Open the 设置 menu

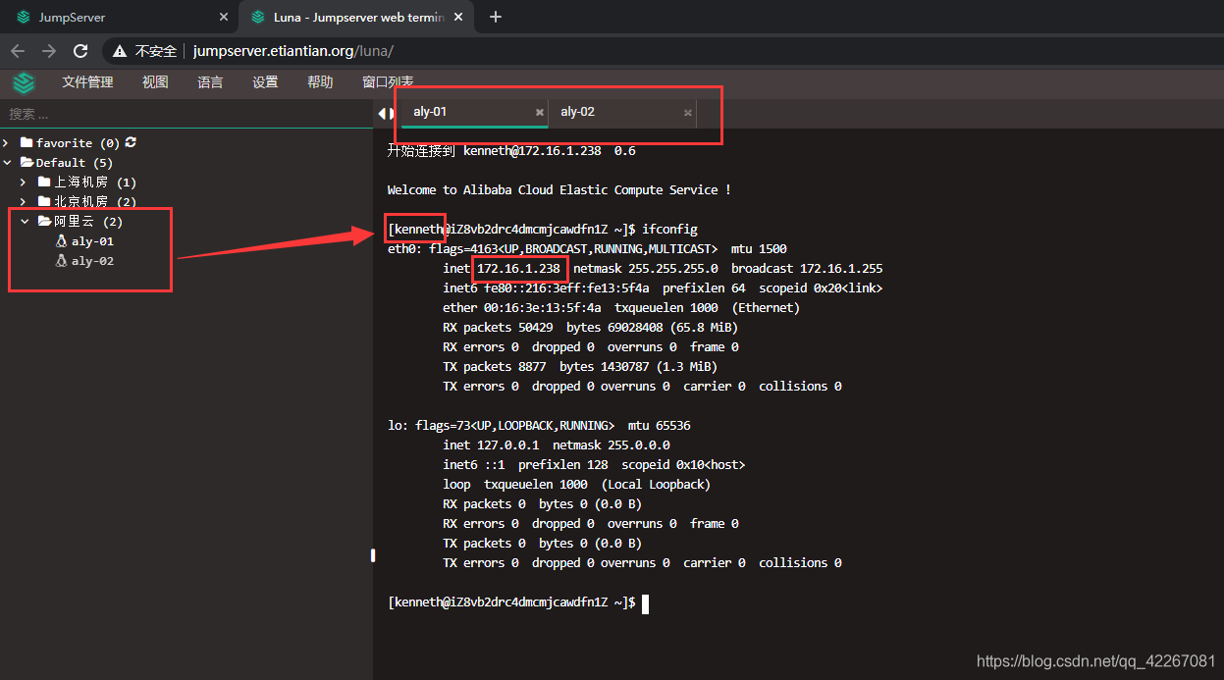(265, 82)
